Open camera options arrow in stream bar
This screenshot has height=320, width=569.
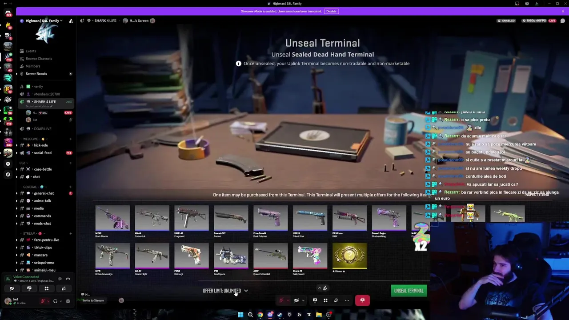[x=303, y=300]
